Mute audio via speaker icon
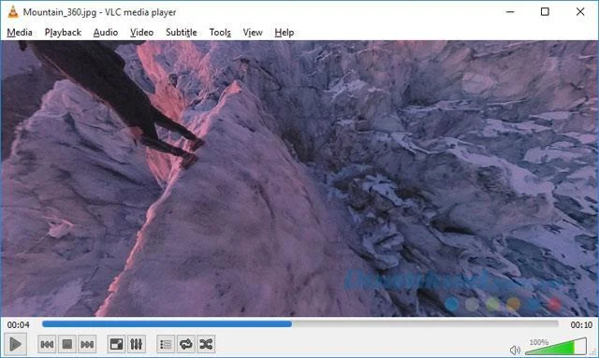This screenshot has width=599, height=358. click(515, 350)
